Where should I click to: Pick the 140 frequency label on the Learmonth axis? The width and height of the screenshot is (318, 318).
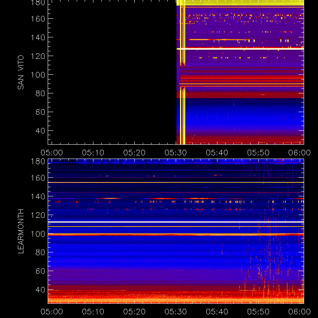tap(38, 196)
